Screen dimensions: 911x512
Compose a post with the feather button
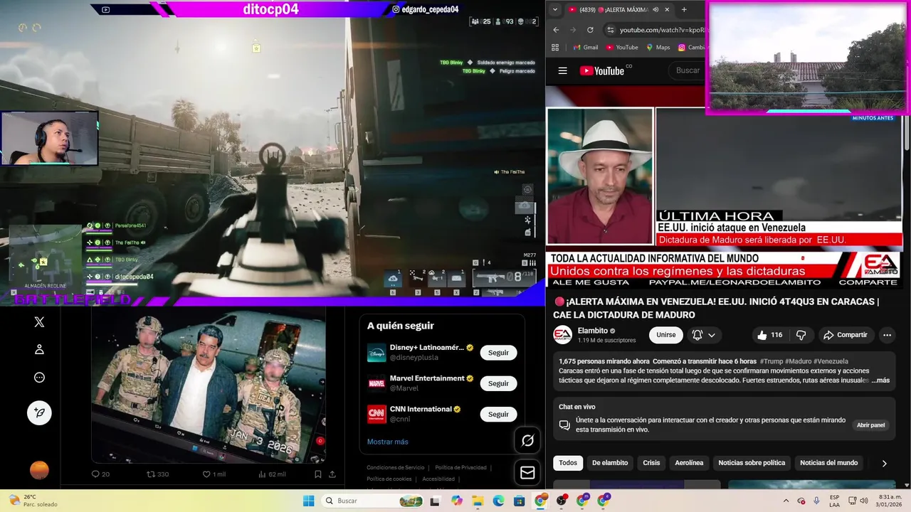pyautogui.click(x=39, y=412)
